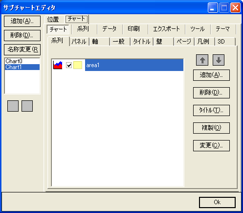Uncheck the area1 series visibility checkbox

69,65
